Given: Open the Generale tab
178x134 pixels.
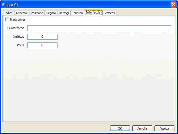Looking at the screenshot, I should point(22,13).
